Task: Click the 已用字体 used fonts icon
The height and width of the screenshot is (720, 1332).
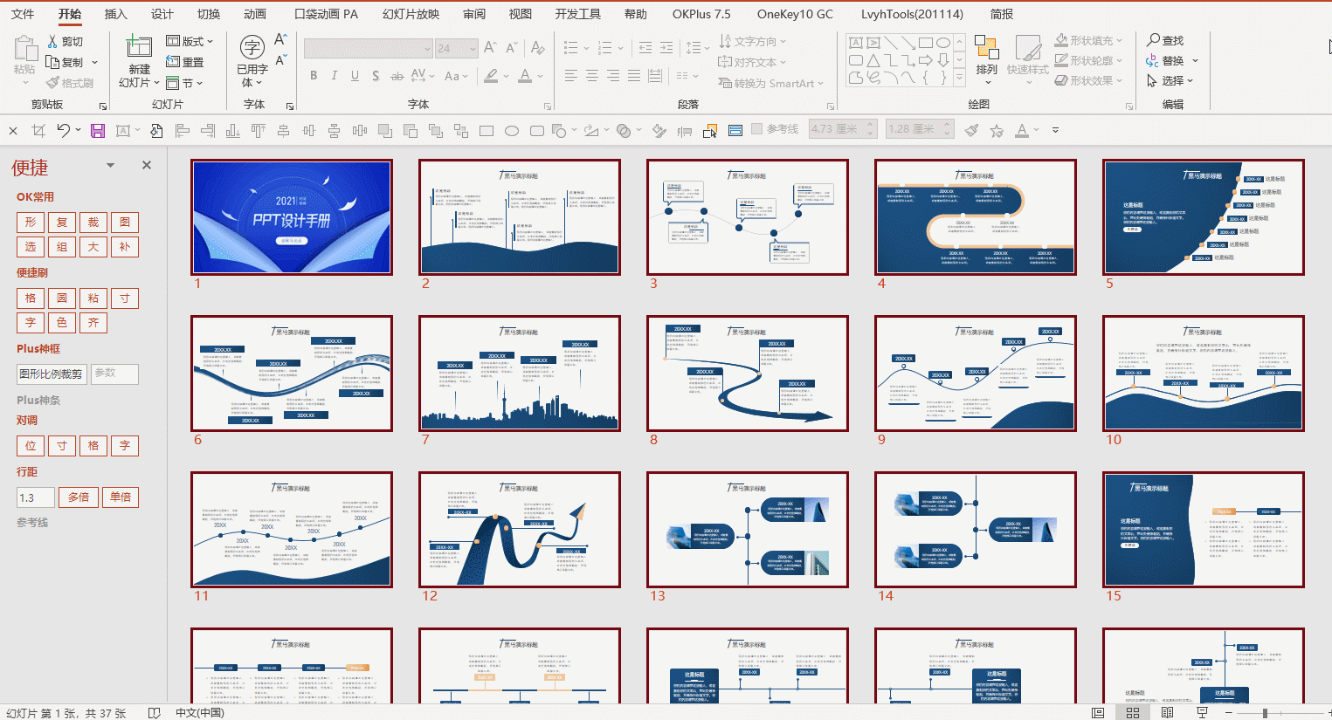Action: click(252, 47)
